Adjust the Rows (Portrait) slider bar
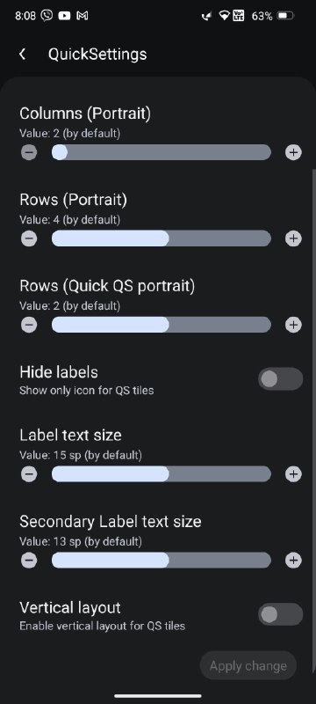 coord(162,238)
